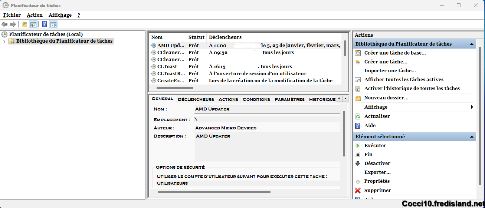Viewport: 485px width, 208px height.
Task: Click the Forward arrow toolbar icon
Action: pyautogui.click(x=13, y=24)
